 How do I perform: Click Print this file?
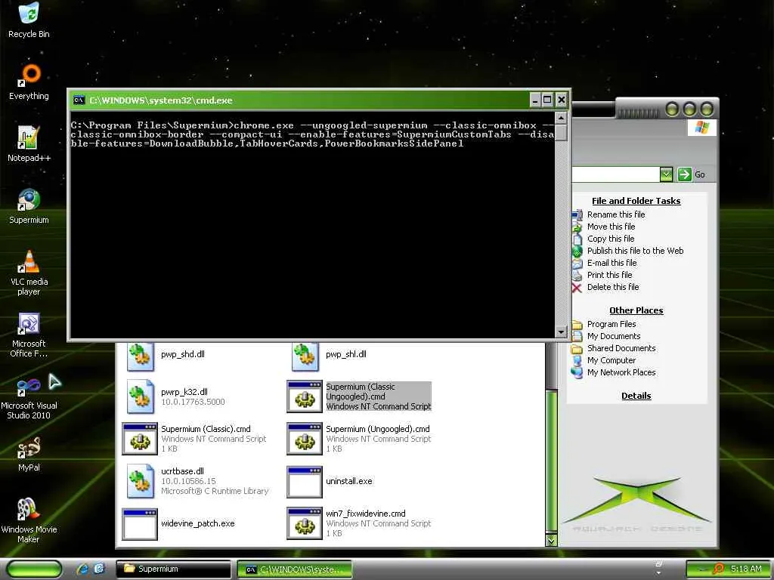pyautogui.click(x=610, y=275)
